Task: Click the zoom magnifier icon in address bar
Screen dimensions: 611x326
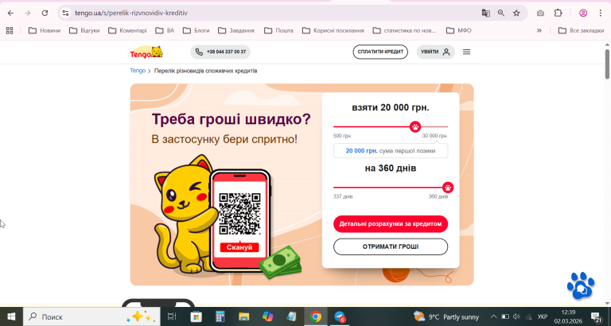Action: [x=501, y=13]
